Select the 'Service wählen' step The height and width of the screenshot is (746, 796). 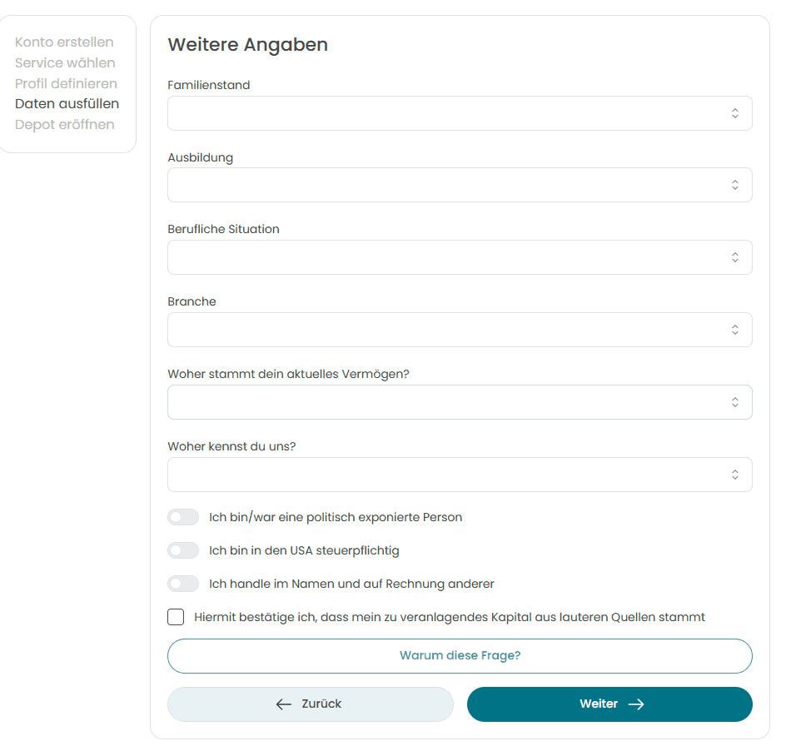coord(65,63)
